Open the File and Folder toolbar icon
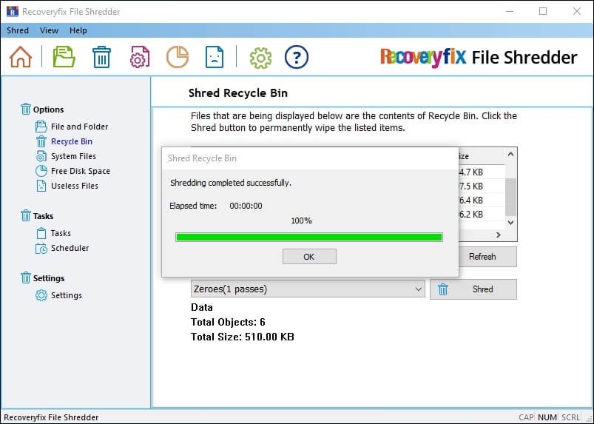 point(64,57)
